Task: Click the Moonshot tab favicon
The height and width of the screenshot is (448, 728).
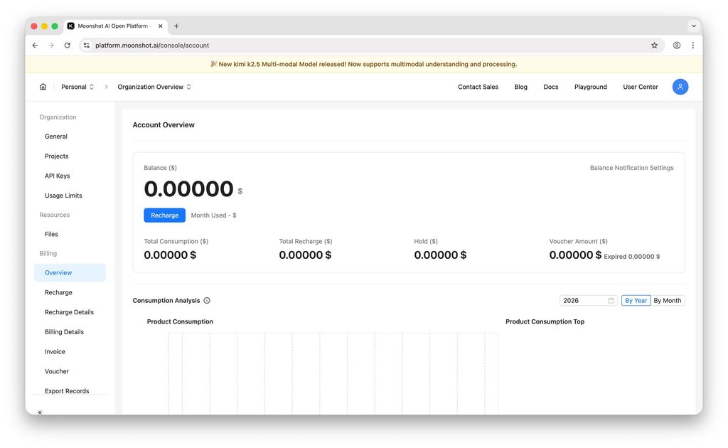Action: pyautogui.click(x=70, y=26)
